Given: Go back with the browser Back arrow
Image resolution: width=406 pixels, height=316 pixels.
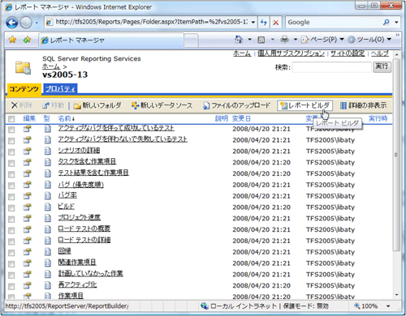Looking at the screenshot, I should click(11, 23).
